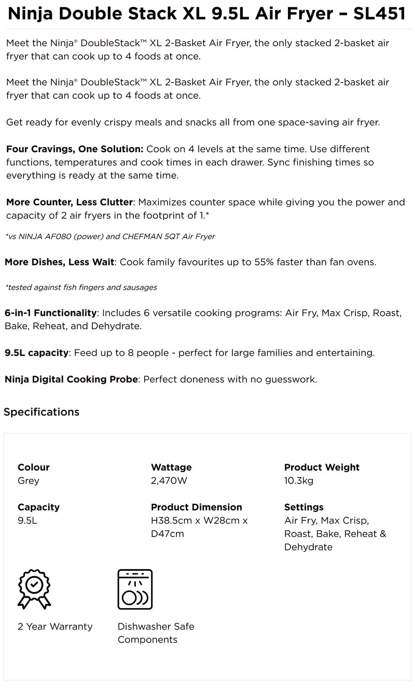Screen dimensions: 415x697
Task: Click the fish fingers and sausages footnote
Action: tap(81, 287)
